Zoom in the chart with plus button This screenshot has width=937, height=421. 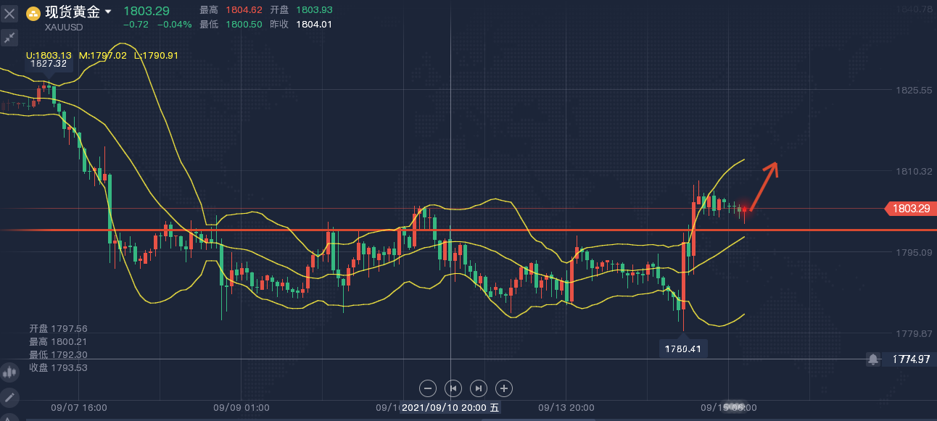[504, 388]
